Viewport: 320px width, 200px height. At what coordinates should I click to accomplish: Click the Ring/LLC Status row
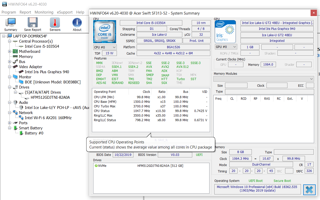[151, 120]
